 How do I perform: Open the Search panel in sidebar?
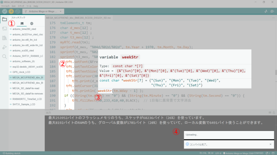tap(4, 56)
